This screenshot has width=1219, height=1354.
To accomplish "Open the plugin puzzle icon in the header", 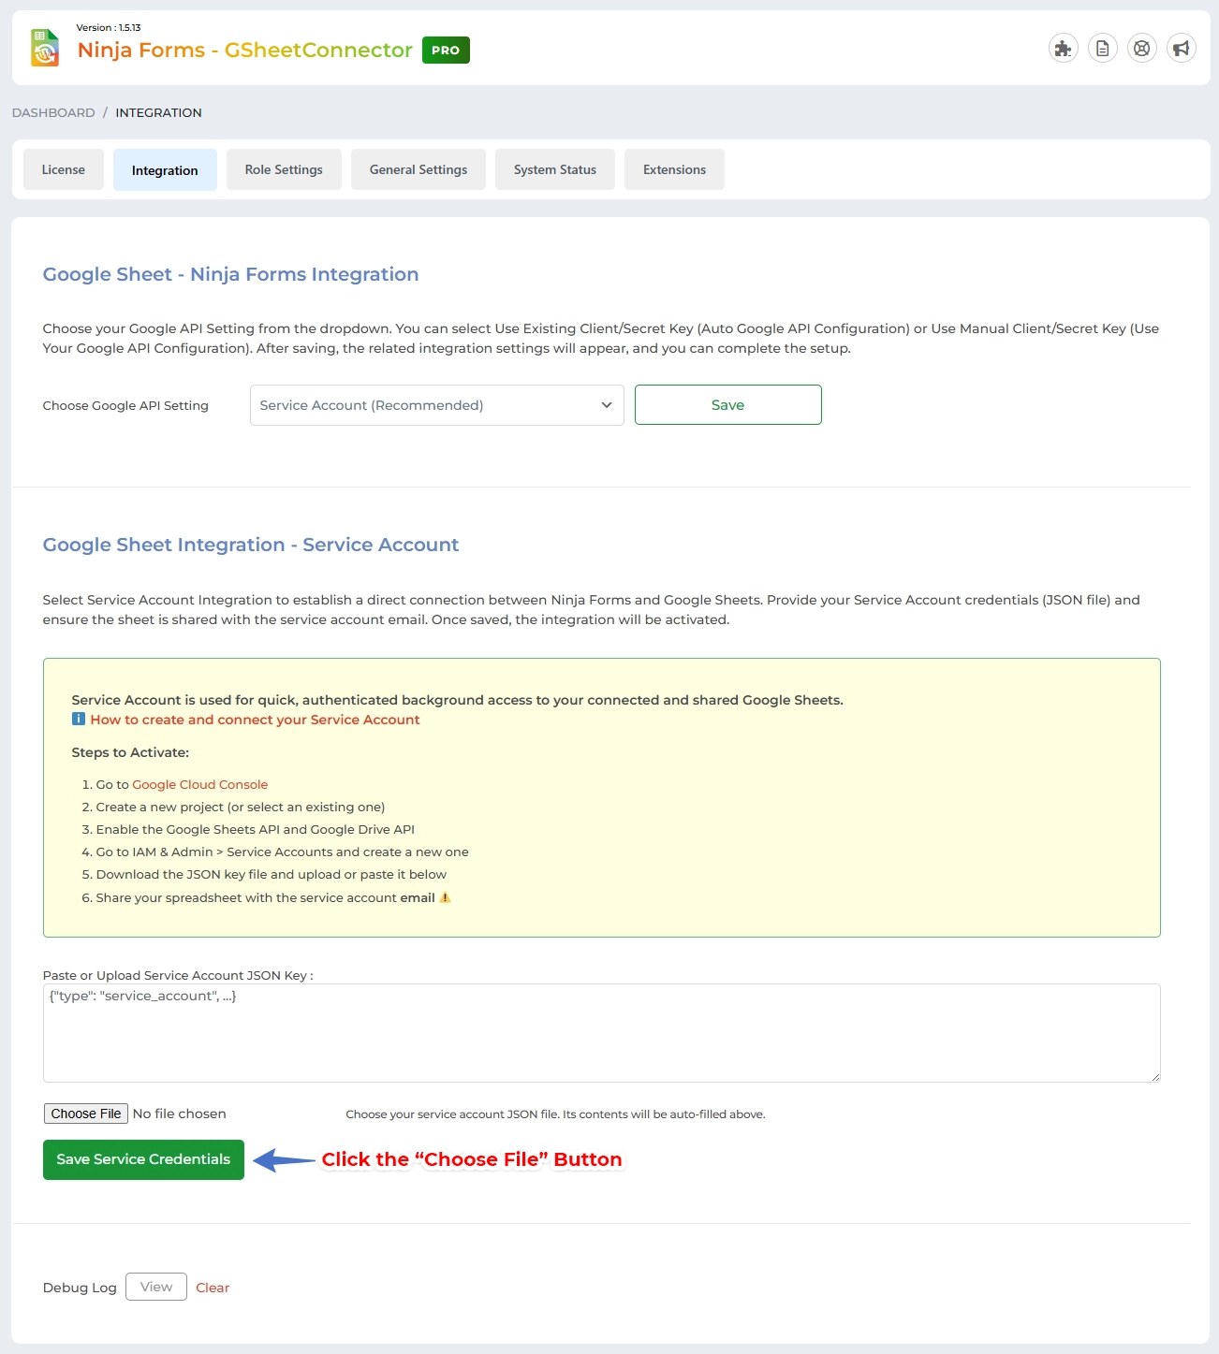I will (1063, 48).
